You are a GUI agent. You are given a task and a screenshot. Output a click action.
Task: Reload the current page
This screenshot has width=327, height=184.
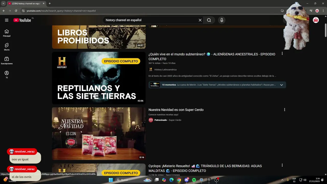(x=16, y=11)
